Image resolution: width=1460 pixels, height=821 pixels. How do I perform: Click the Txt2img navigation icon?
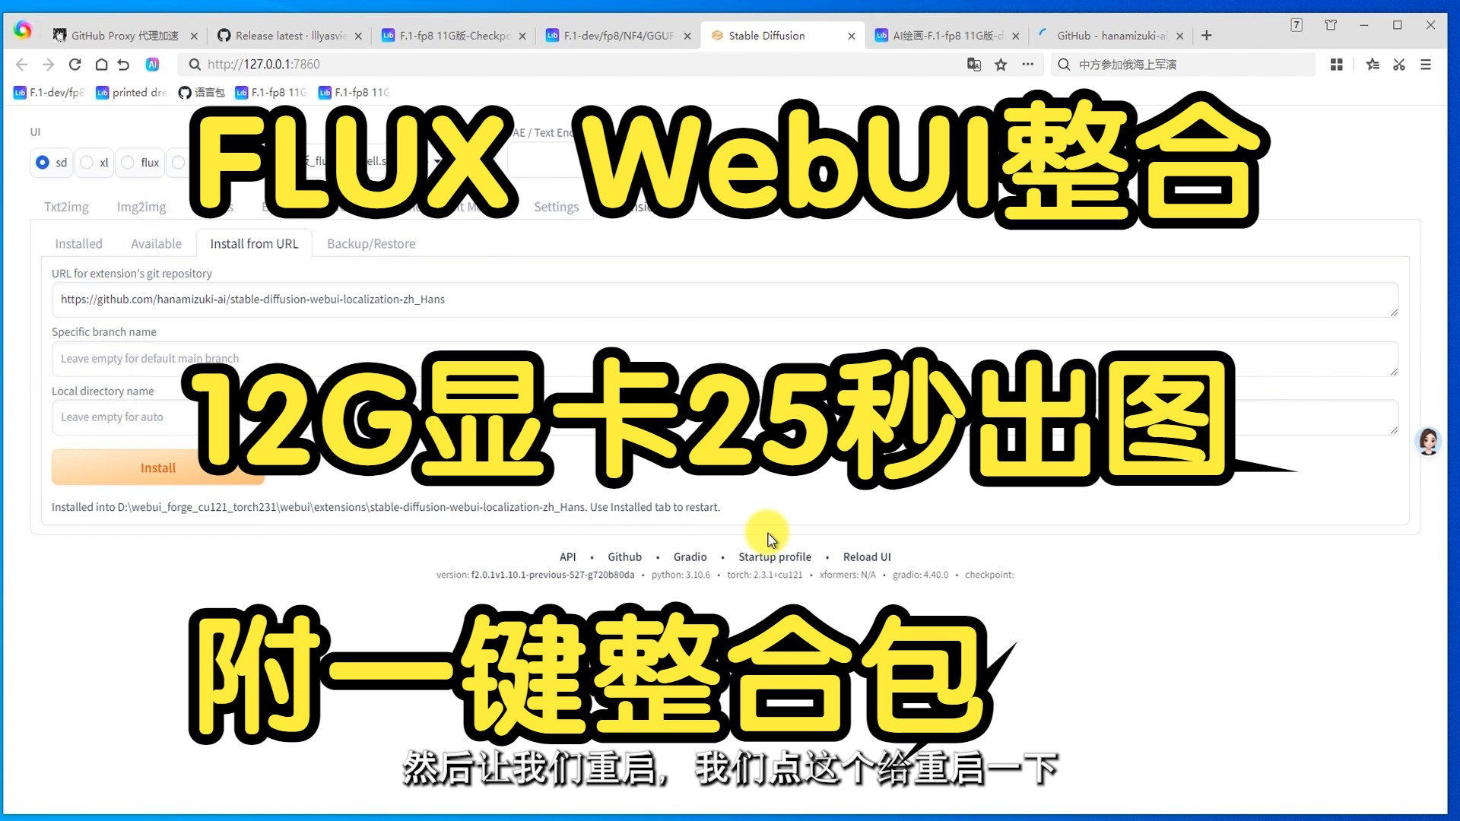click(65, 205)
